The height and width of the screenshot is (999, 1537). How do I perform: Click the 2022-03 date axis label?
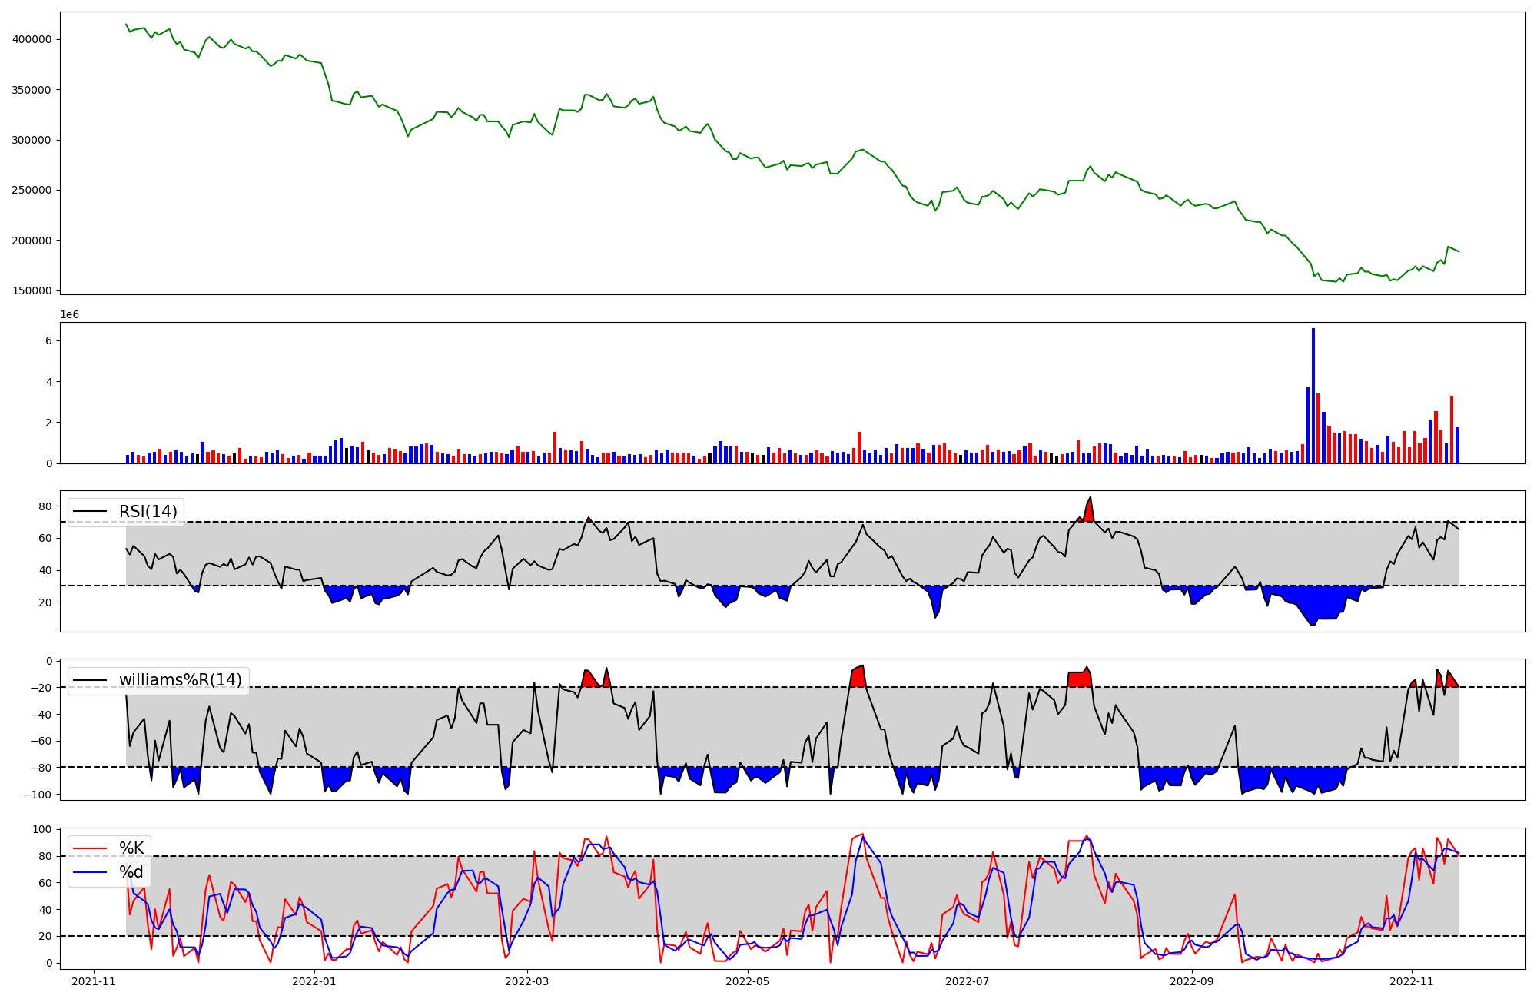tap(527, 981)
